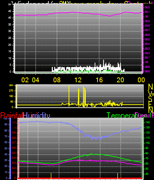Viewport: 154px width, 180px height.
Task: Click the yellow "00" hour label
Action: (x=141, y=80)
